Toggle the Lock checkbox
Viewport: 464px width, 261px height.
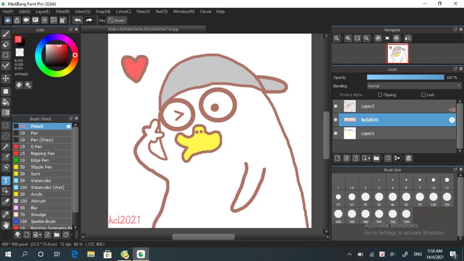(x=423, y=95)
